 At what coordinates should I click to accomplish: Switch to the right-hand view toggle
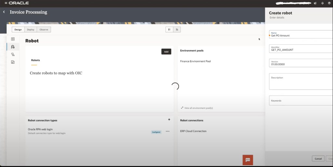[x=177, y=30]
